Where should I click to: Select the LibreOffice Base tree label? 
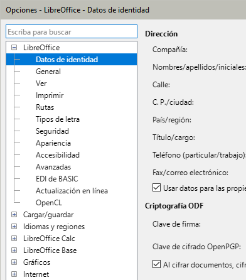(x=50, y=250)
